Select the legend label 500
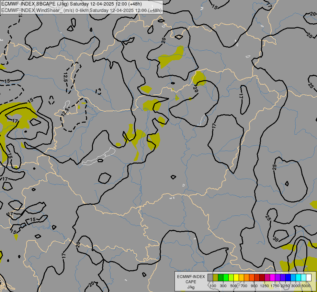This screenshot has width=317, height=292. click(x=234, y=286)
